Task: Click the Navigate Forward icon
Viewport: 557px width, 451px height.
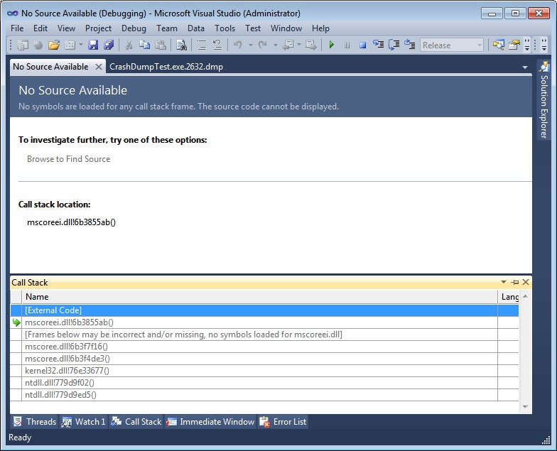Action: point(311,45)
